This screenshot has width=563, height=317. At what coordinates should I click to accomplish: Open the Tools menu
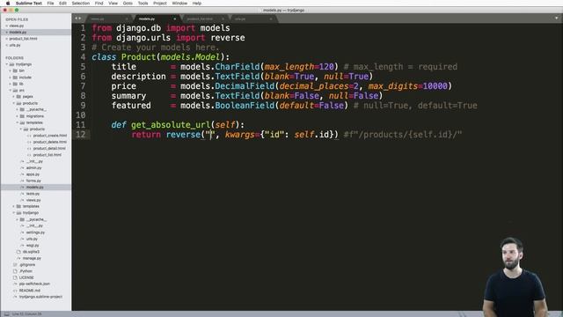tap(143, 4)
